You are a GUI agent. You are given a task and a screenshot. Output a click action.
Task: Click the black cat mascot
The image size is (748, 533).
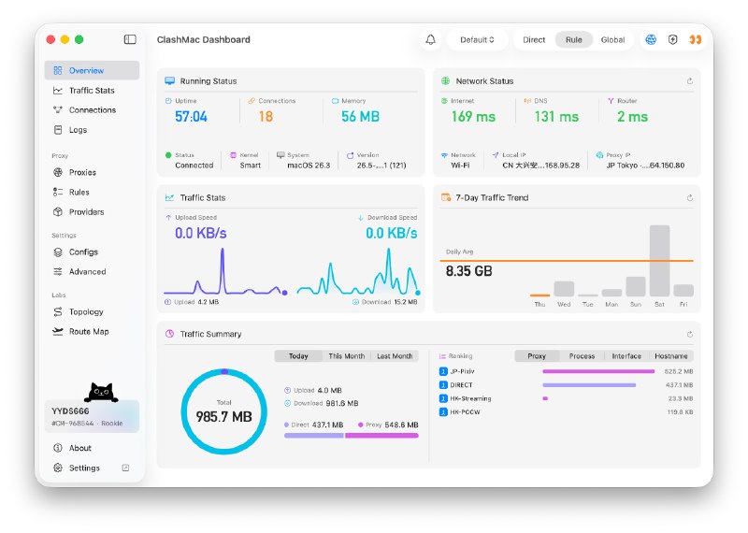[101, 392]
